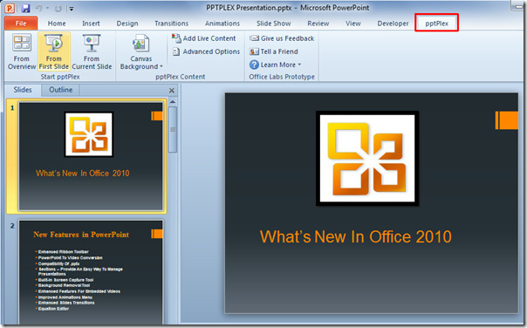The height and width of the screenshot is (328, 527).
Task: Start pptPlex From First Slide
Action: [x=54, y=51]
